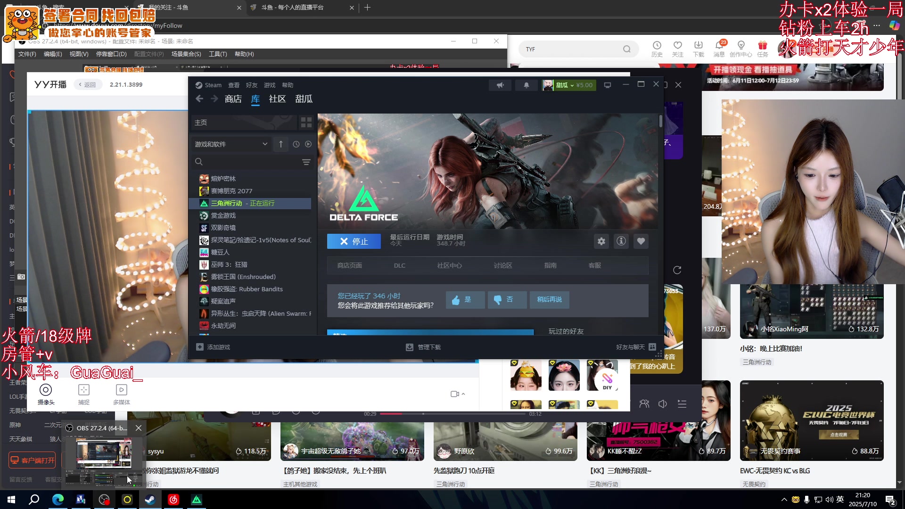Screen dimensions: 905x509
Task: Open the Windows Start menu
Action: 11,500
